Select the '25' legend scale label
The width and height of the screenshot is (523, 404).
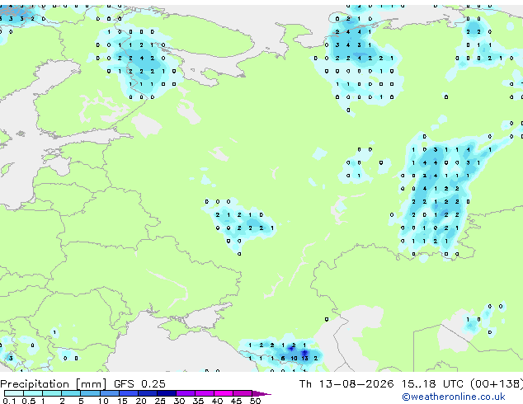tap(160, 401)
